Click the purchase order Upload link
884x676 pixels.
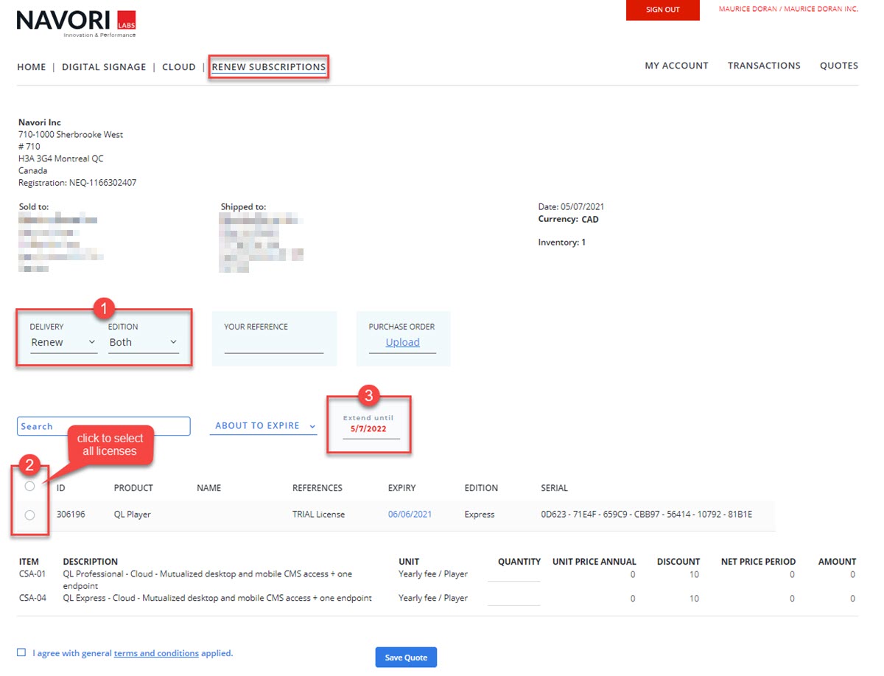tap(403, 343)
